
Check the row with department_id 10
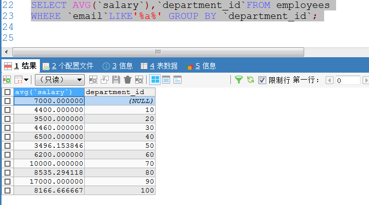point(7,110)
